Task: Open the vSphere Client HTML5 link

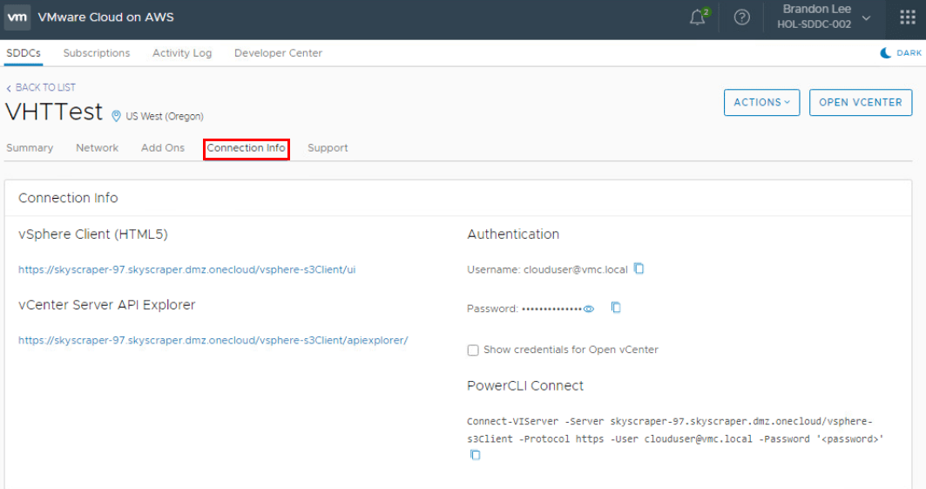Action: tap(186, 270)
